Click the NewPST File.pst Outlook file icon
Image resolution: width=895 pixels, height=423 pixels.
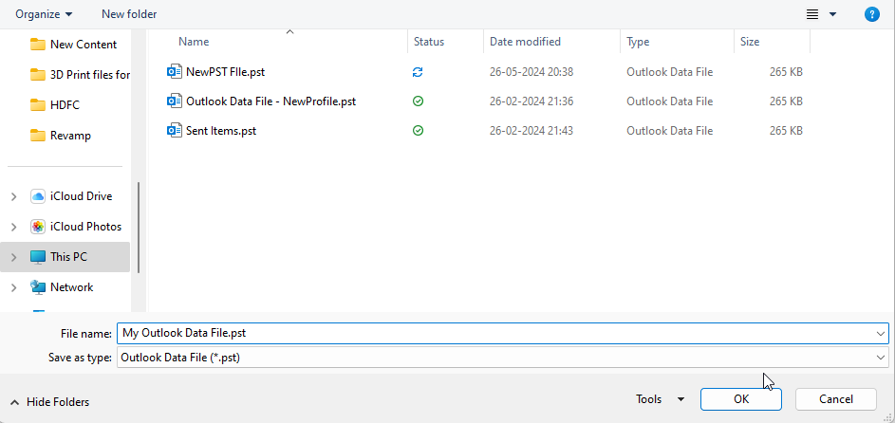pos(174,72)
